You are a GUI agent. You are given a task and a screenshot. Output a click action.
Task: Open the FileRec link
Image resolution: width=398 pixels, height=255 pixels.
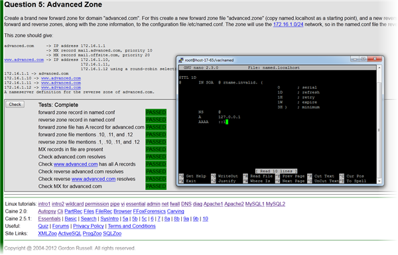(x=104, y=211)
